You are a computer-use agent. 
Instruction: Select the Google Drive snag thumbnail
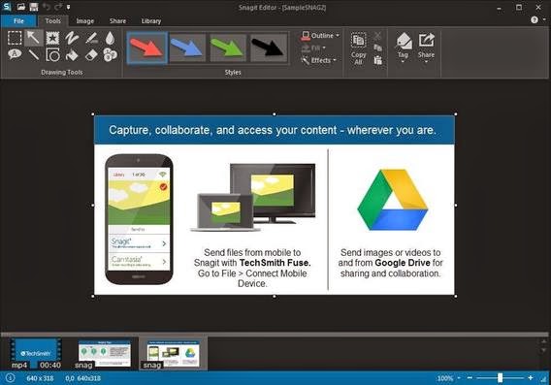174,353
